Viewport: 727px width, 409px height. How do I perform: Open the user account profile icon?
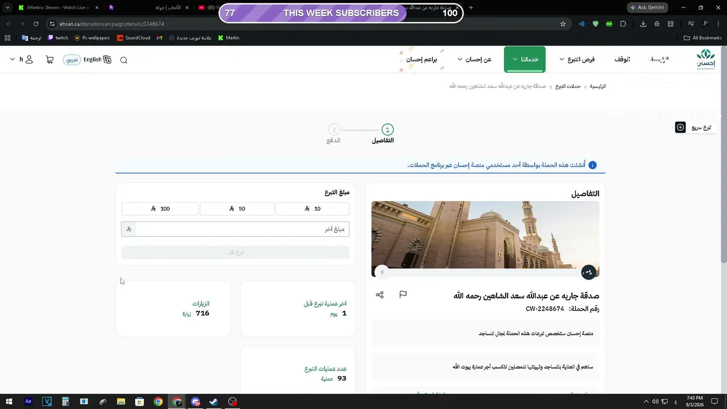tap(29, 60)
